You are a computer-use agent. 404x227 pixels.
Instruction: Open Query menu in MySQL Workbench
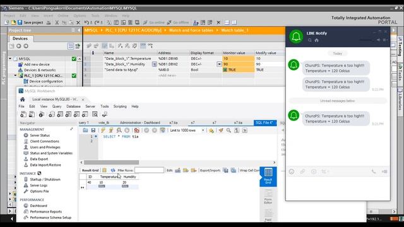click(x=57, y=107)
